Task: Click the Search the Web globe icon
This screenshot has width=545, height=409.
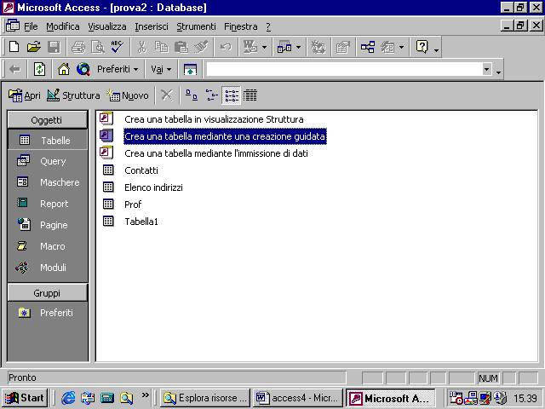Action: pyautogui.click(x=83, y=69)
